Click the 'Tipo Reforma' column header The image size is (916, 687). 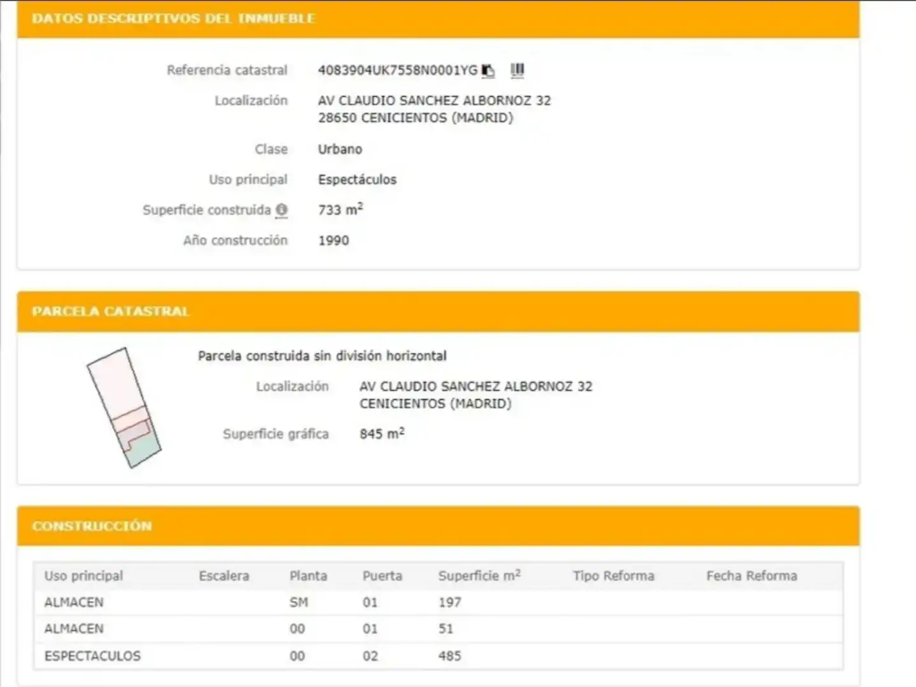click(x=614, y=576)
